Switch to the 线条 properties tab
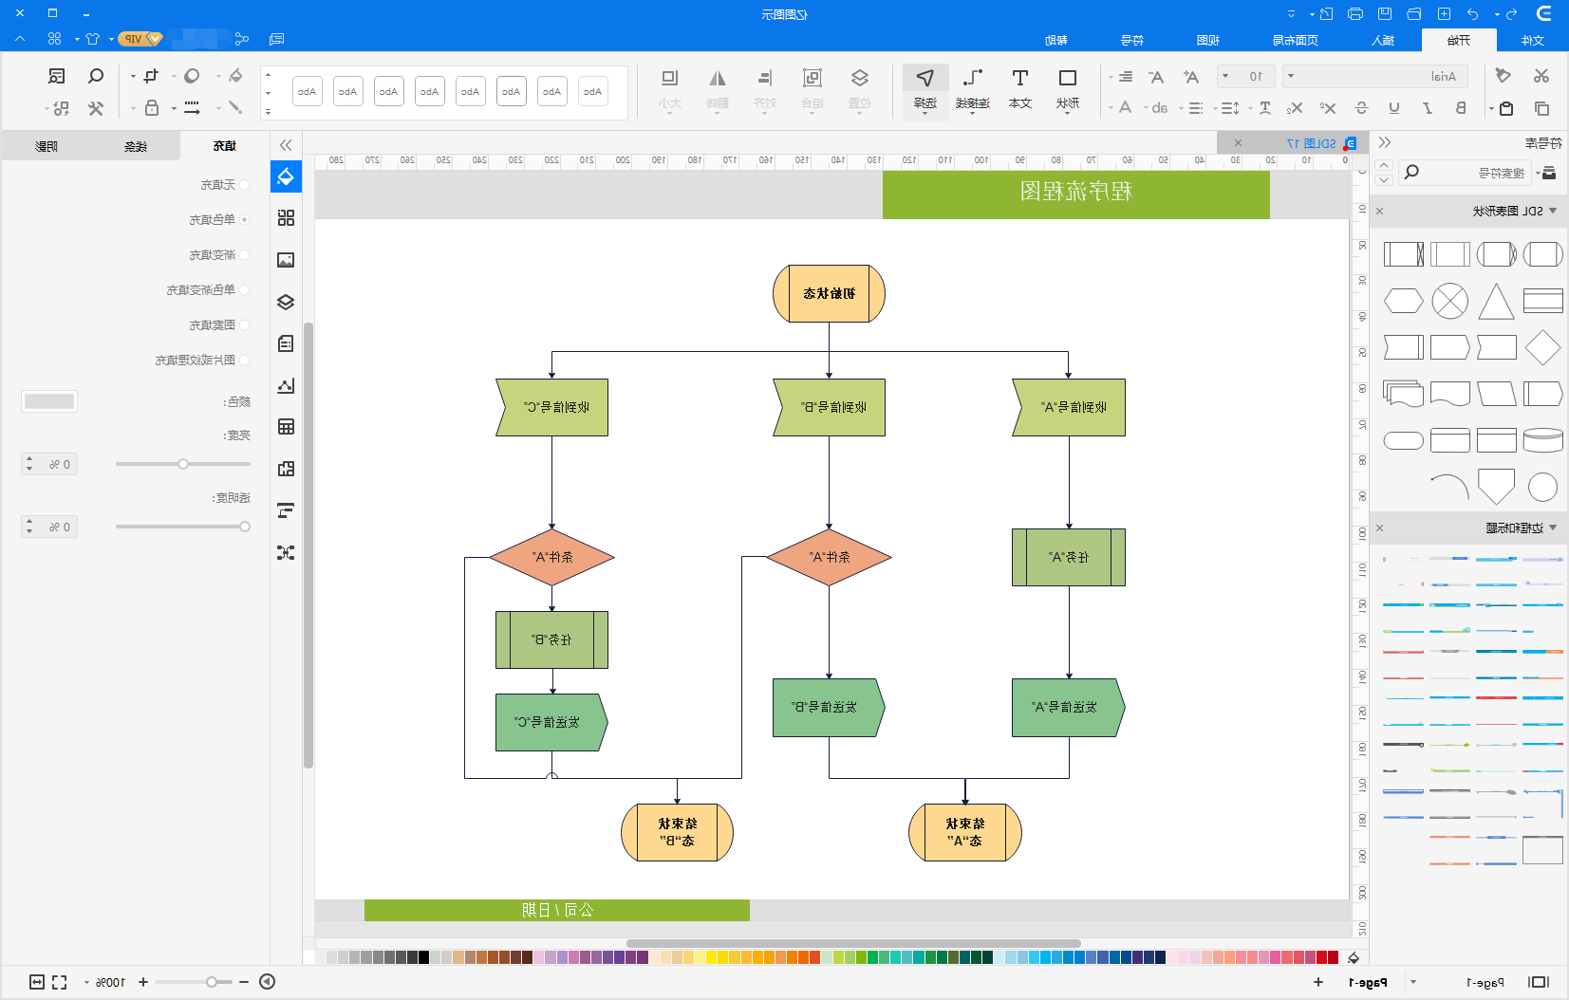 point(136,145)
